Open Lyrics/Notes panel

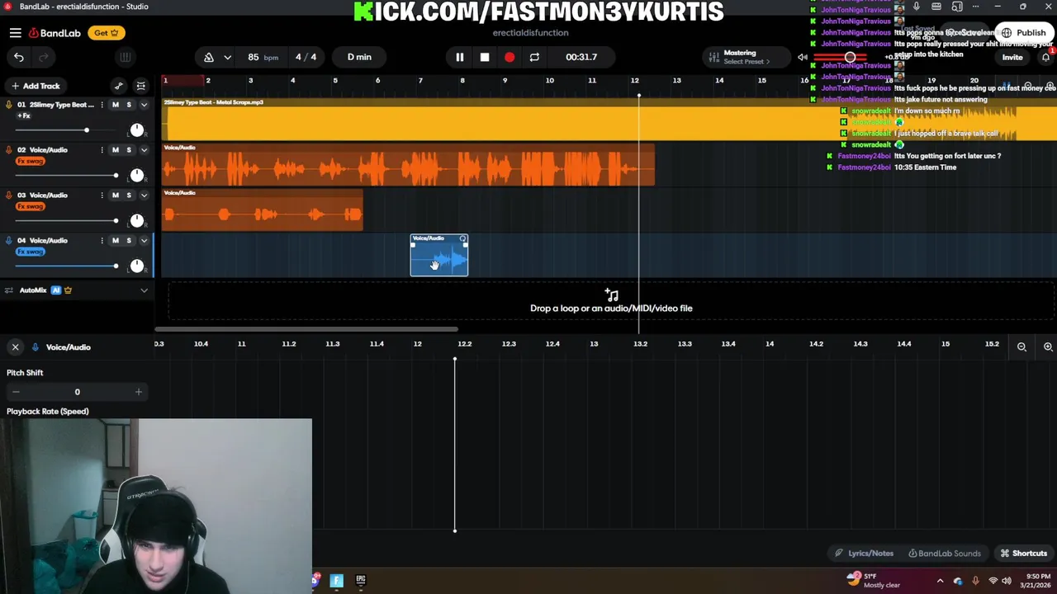[864, 554]
